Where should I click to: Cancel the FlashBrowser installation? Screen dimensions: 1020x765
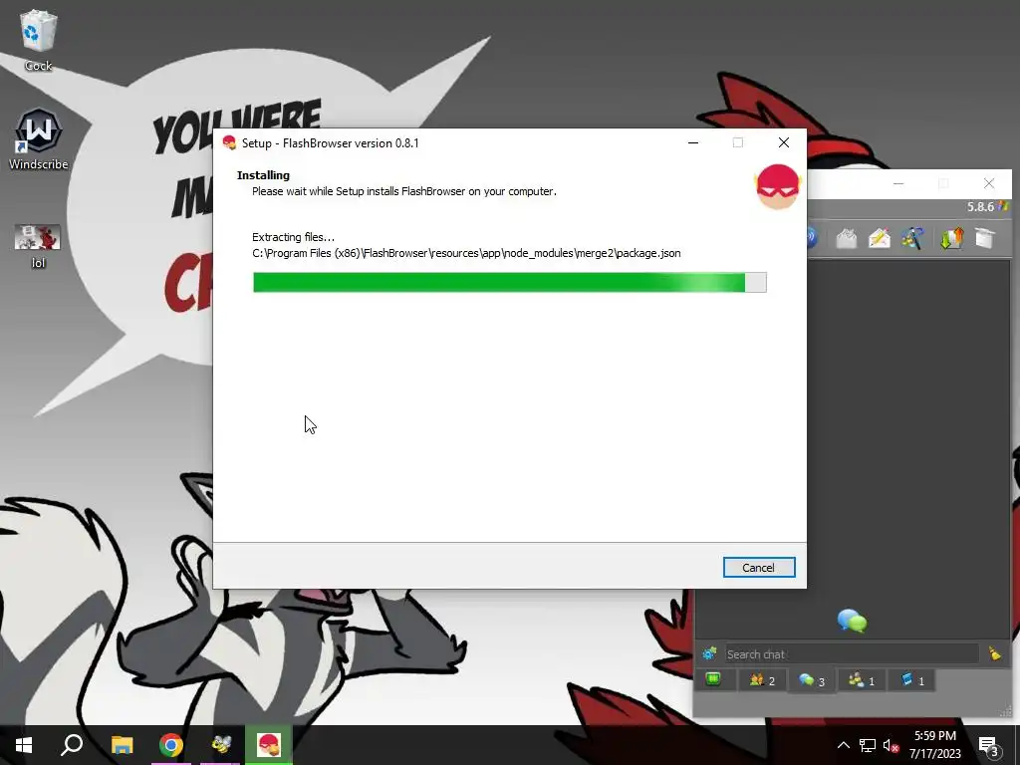(758, 567)
